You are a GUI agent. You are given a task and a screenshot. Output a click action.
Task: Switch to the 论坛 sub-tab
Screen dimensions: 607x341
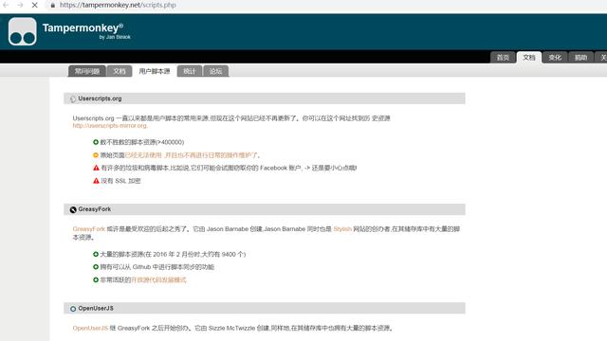click(215, 71)
